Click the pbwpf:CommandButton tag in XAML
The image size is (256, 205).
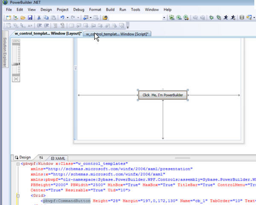[67, 201]
